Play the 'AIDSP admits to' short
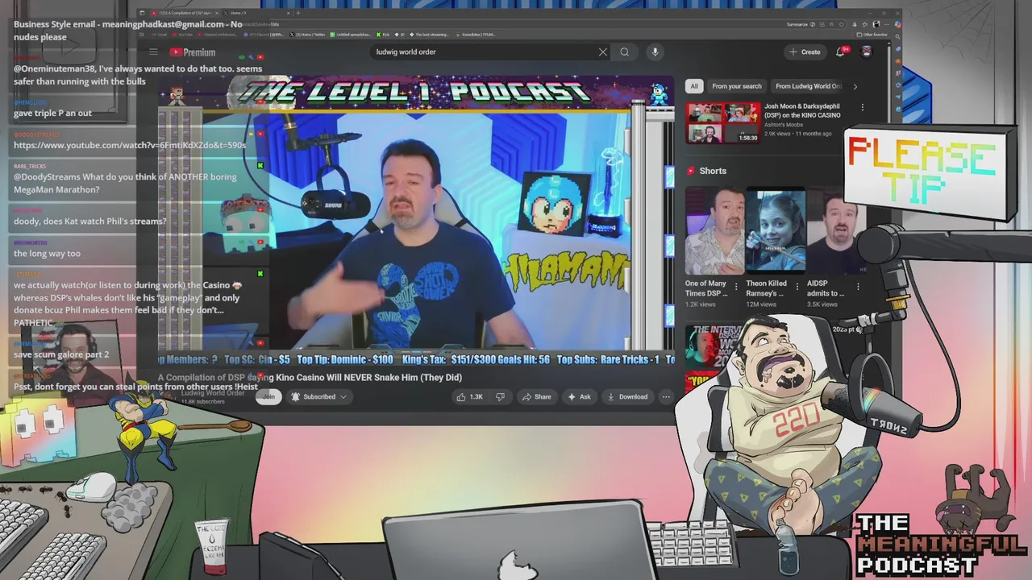 (835, 230)
